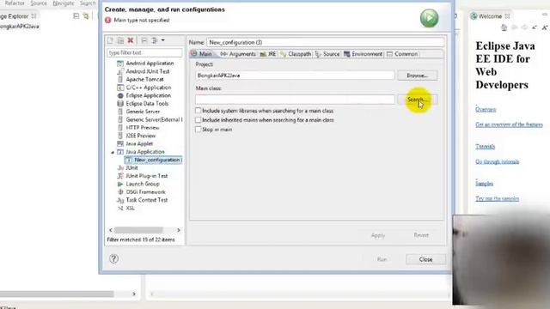Open the Tutorials link on Welcome page
The height and width of the screenshot is (309, 550).
(485, 147)
